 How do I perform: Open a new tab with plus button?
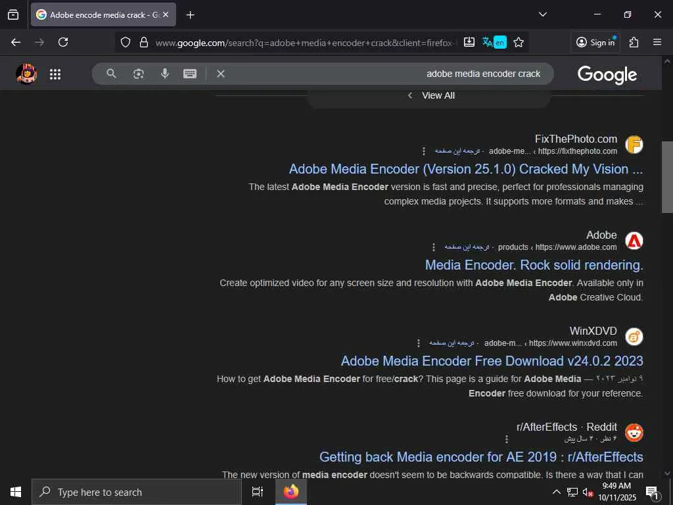[190, 15]
